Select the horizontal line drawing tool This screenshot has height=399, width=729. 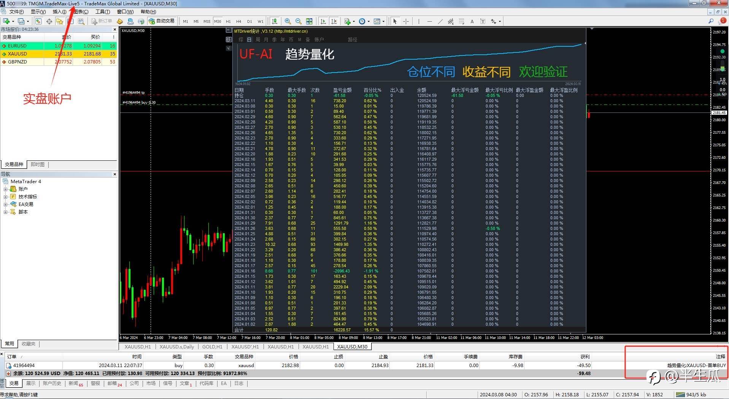tap(429, 21)
